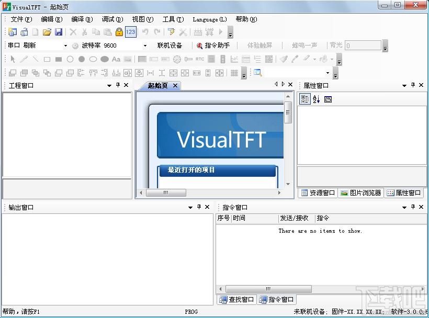Select the hollow rectangle drawing tool

47,59
